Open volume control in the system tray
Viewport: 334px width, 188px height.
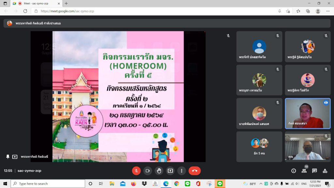297,183
